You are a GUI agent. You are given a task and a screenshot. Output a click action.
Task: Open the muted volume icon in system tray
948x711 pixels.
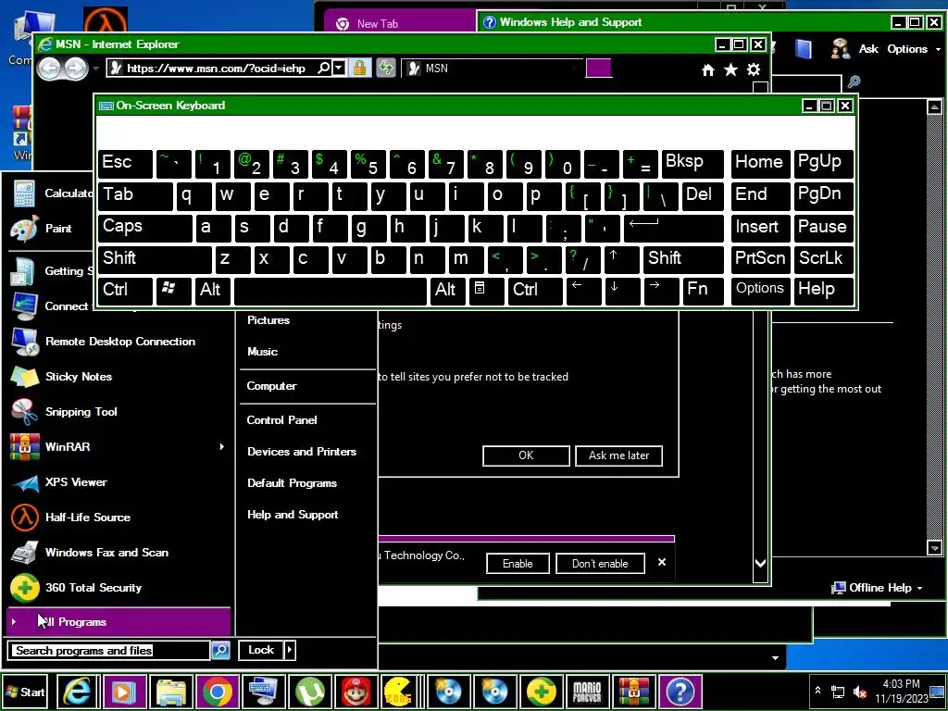tap(860, 692)
